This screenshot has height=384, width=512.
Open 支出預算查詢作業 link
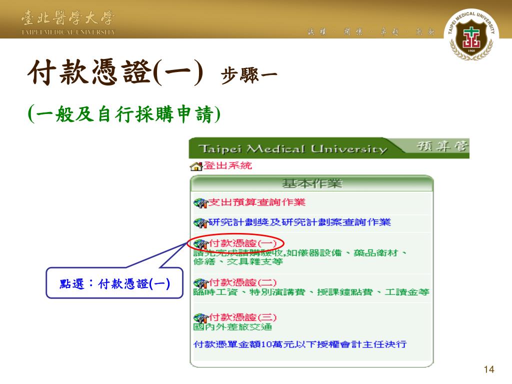click(x=256, y=202)
